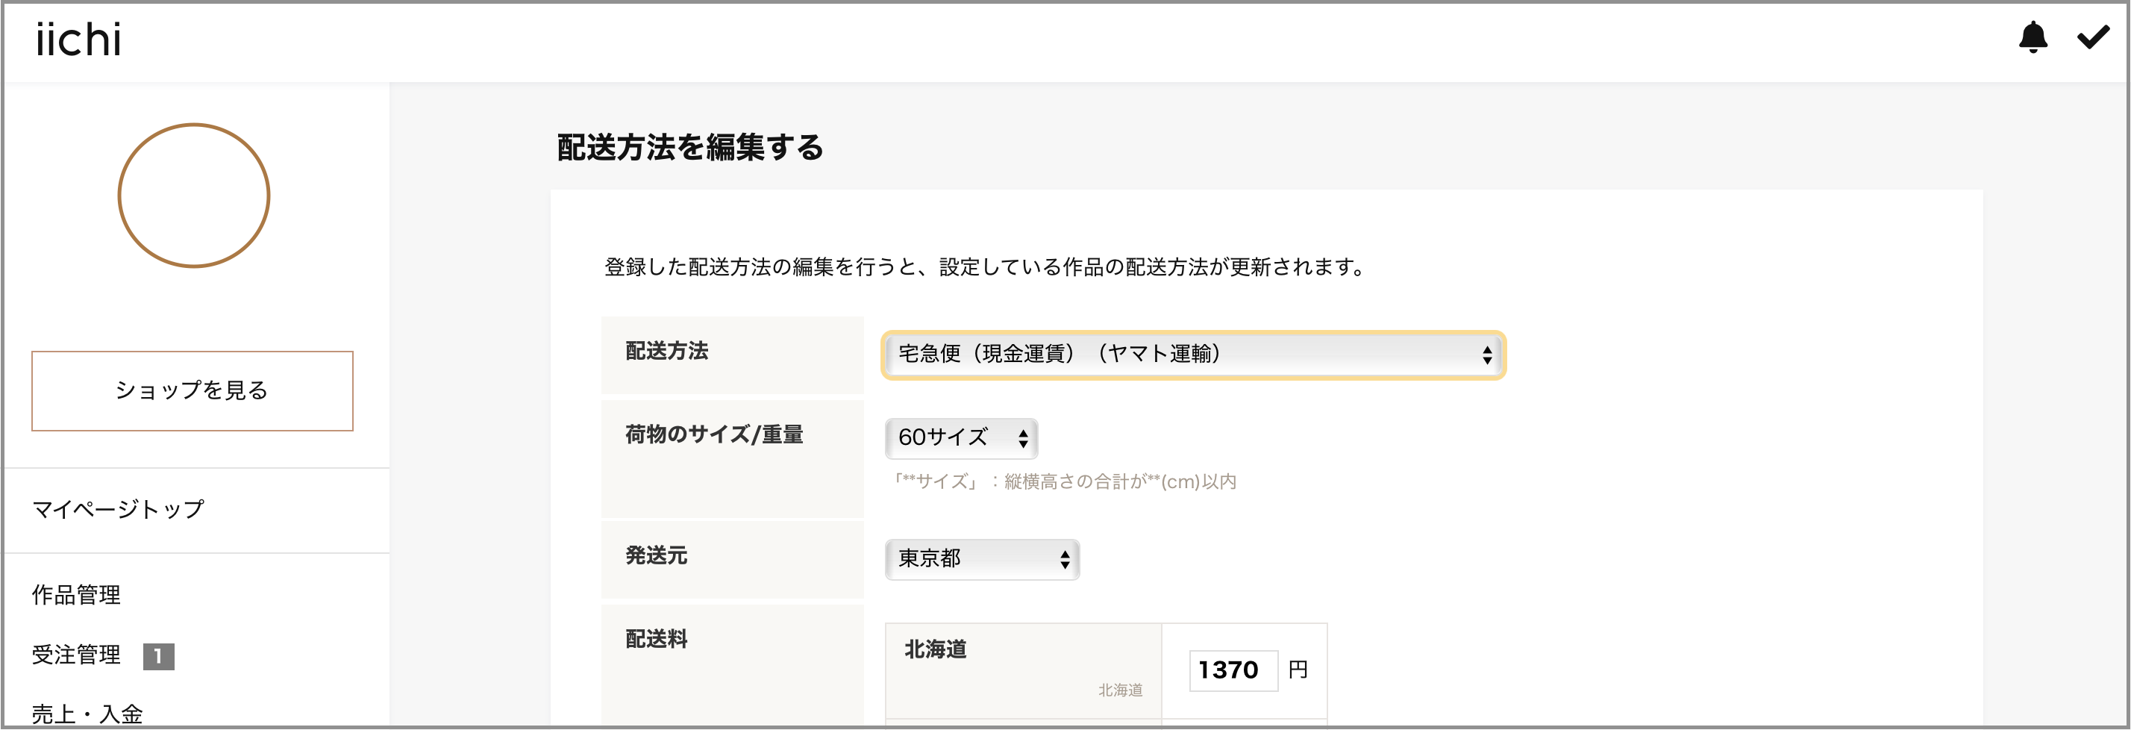
Task: Open 受注管理 in the sidebar
Action: 76,655
